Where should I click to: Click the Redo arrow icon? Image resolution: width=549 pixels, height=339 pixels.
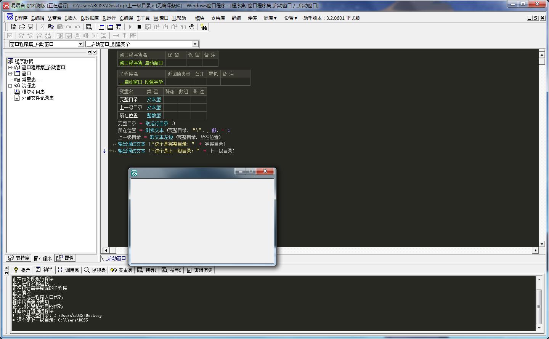[x=69, y=27]
